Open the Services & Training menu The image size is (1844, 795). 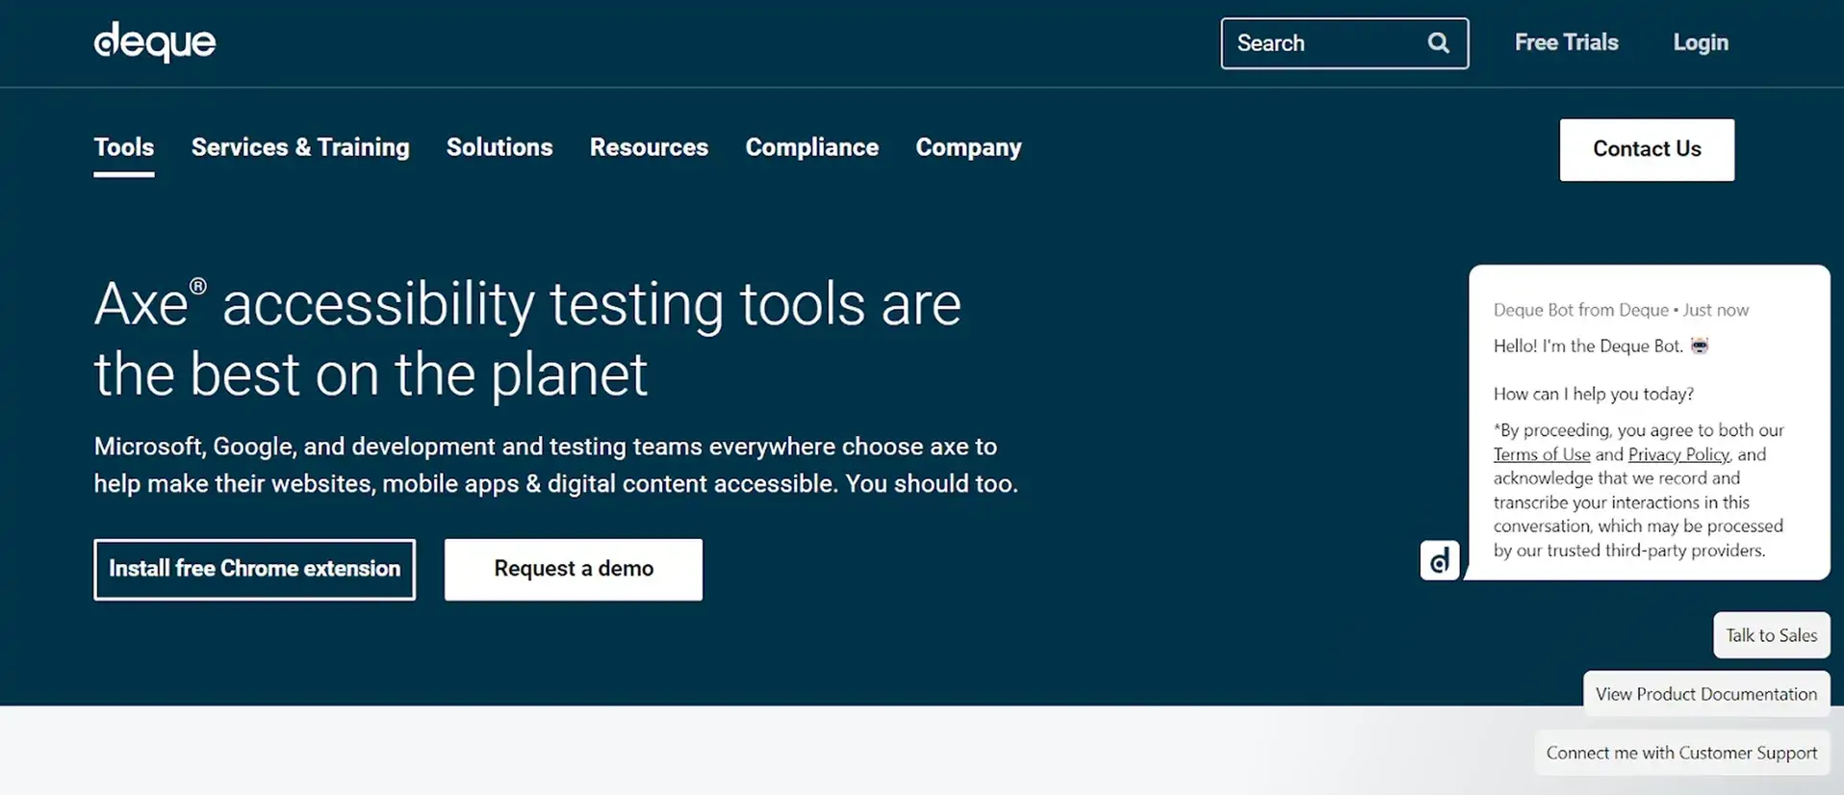point(300,147)
